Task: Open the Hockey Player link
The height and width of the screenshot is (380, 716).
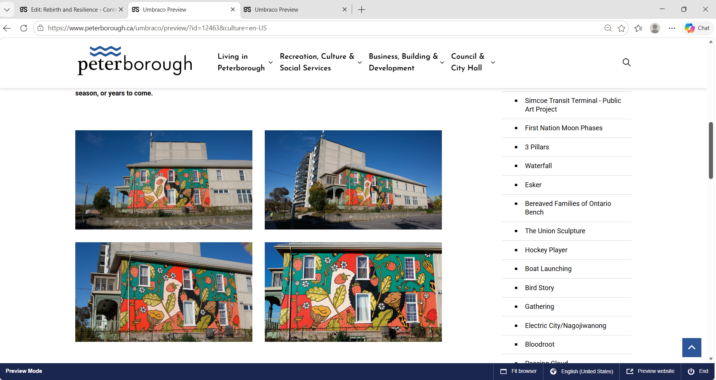Action: click(x=546, y=250)
